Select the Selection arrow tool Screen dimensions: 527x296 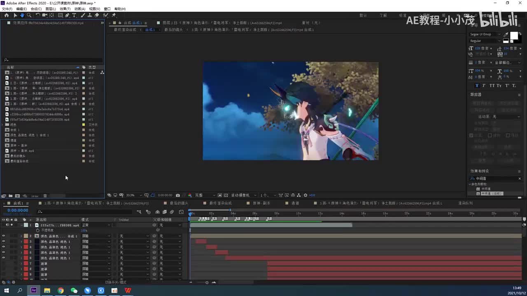(x=15, y=15)
